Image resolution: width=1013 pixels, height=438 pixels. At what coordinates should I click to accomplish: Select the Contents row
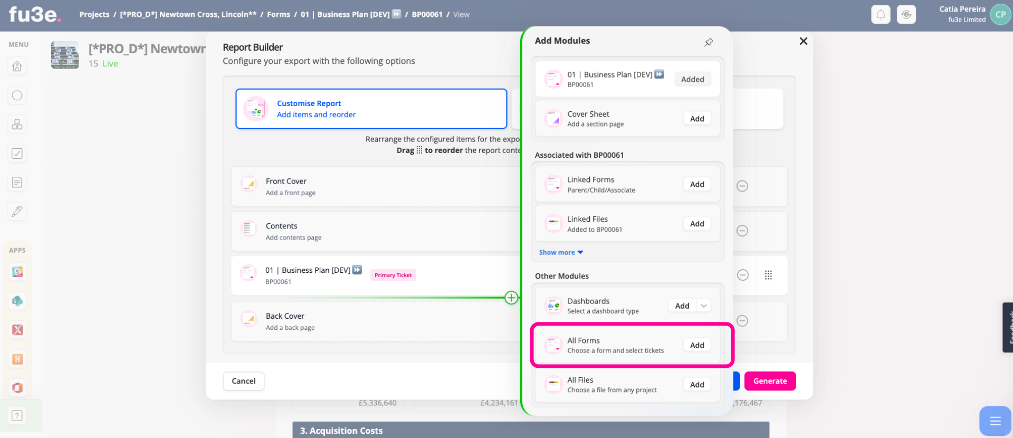[x=376, y=232]
